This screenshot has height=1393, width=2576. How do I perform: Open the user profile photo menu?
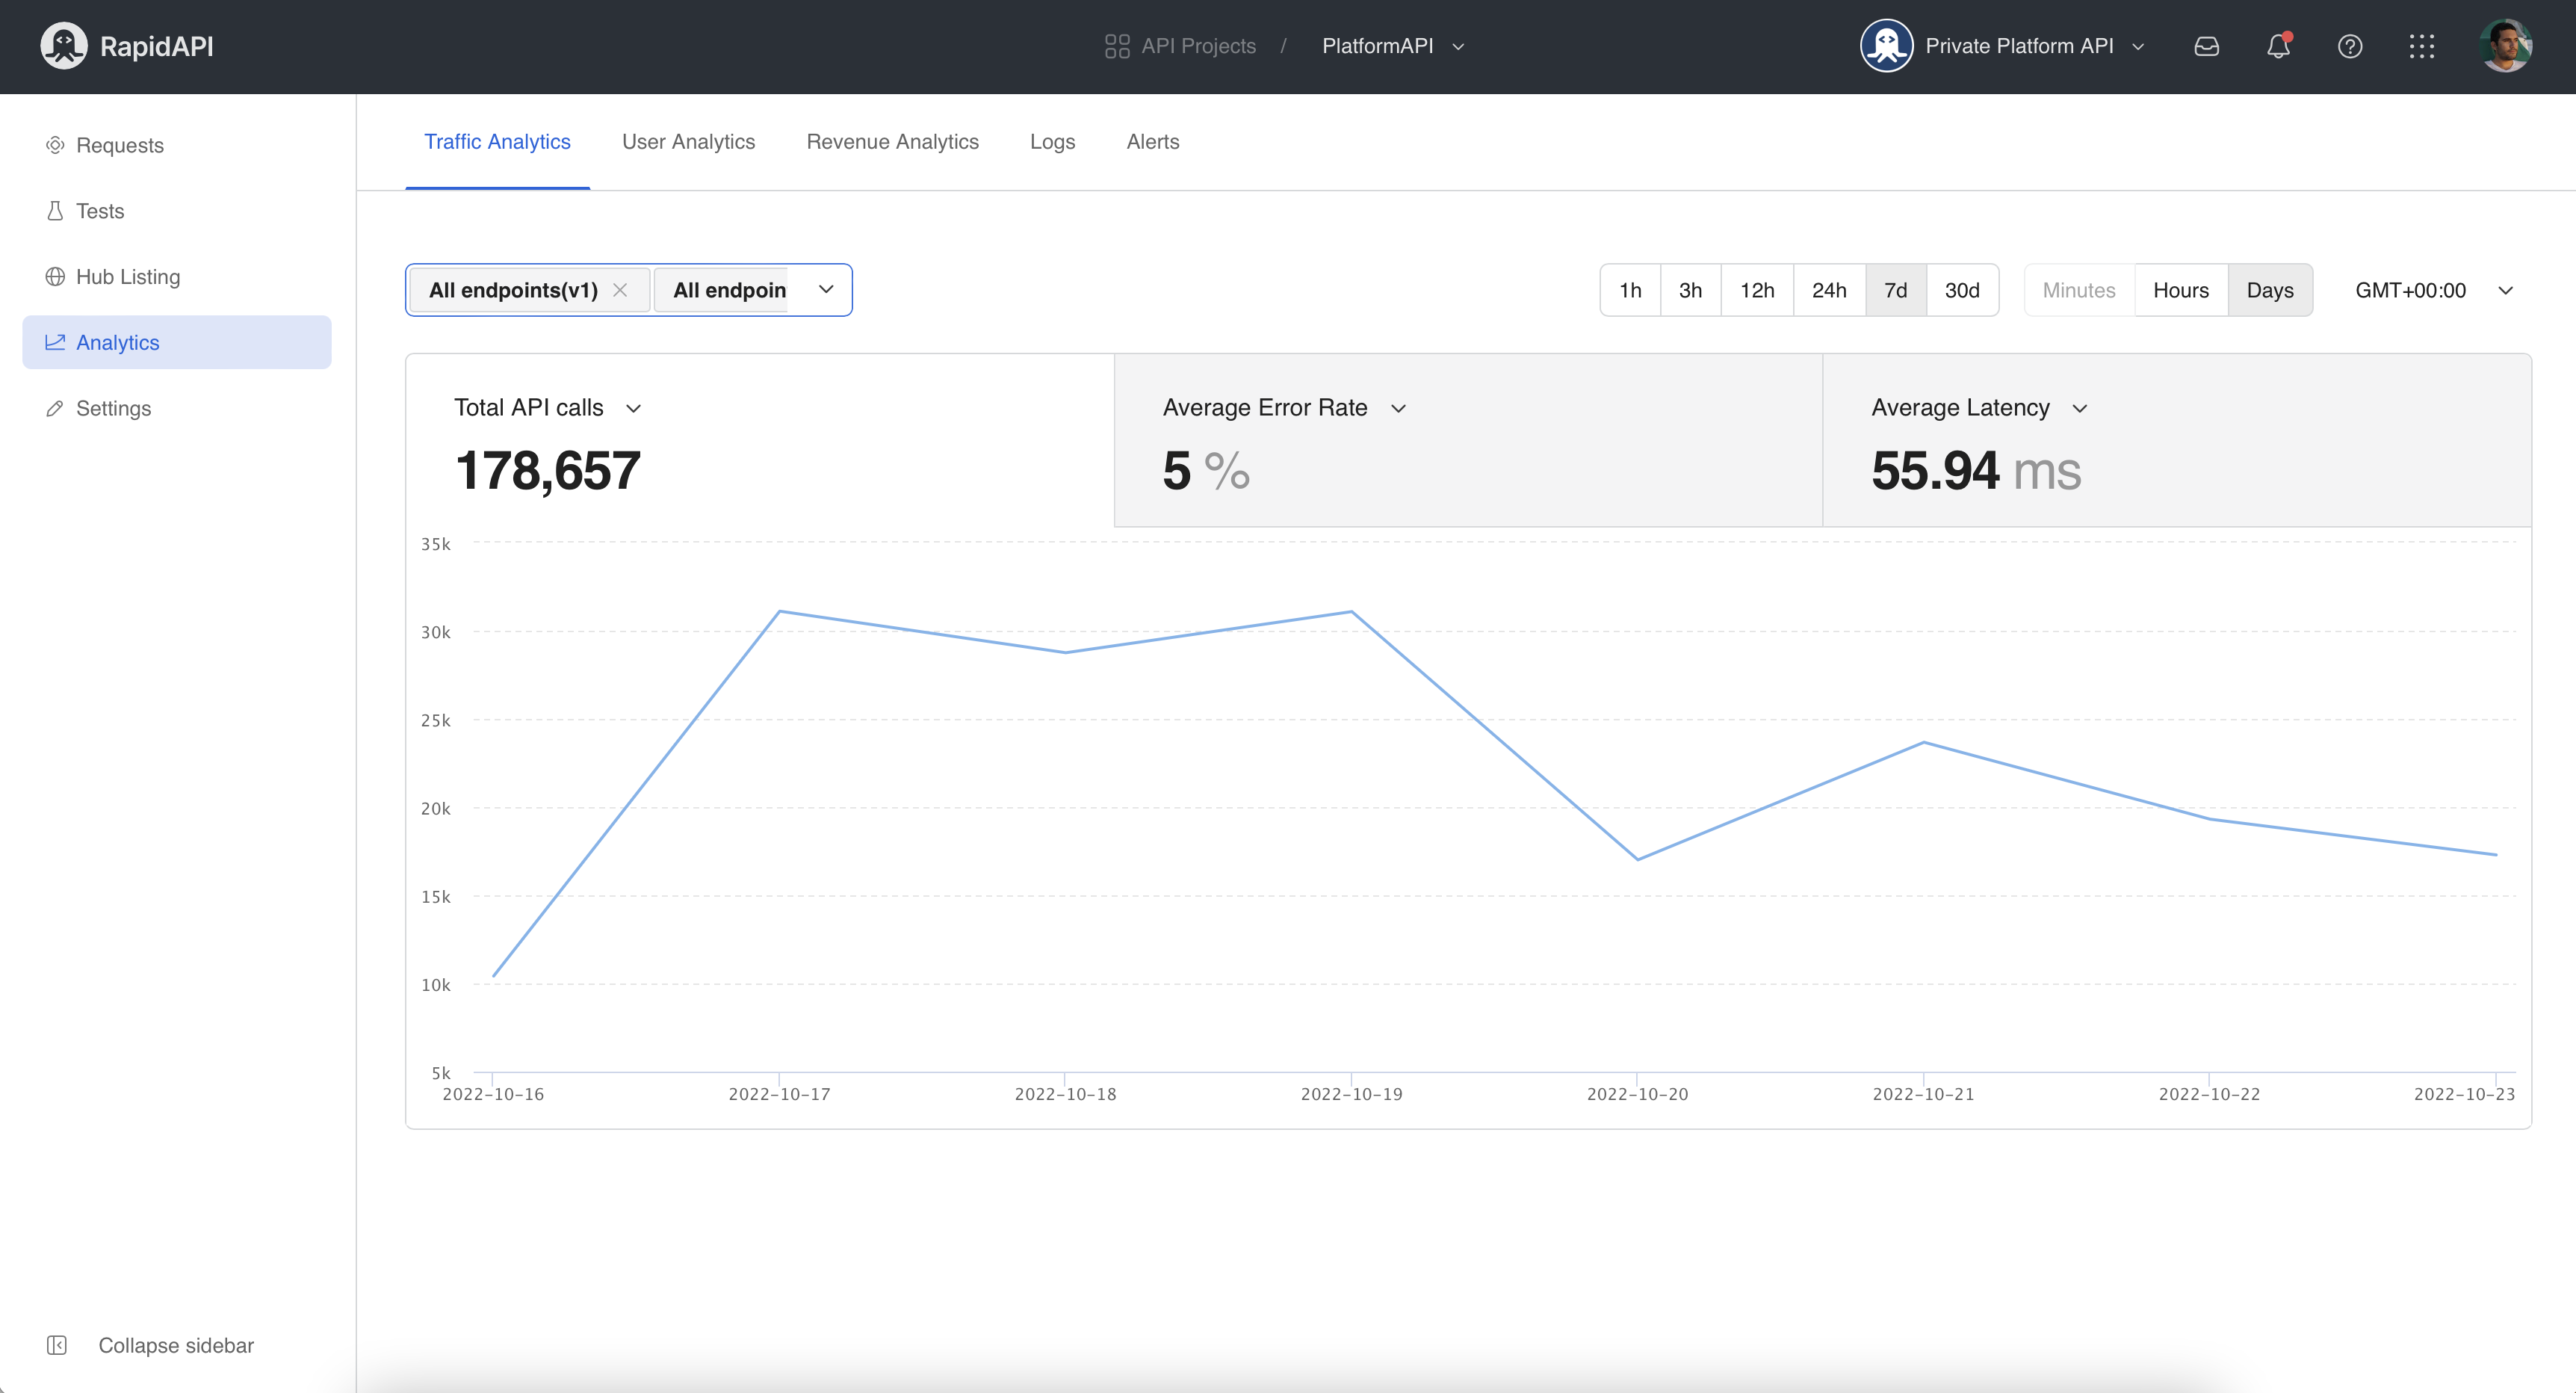click(x=2506, y=46)
